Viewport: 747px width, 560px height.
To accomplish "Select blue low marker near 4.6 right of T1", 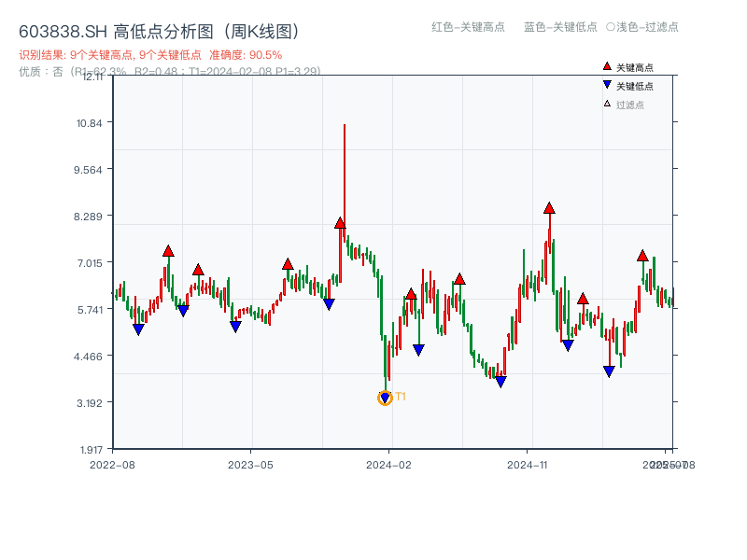I will (418, 350).
